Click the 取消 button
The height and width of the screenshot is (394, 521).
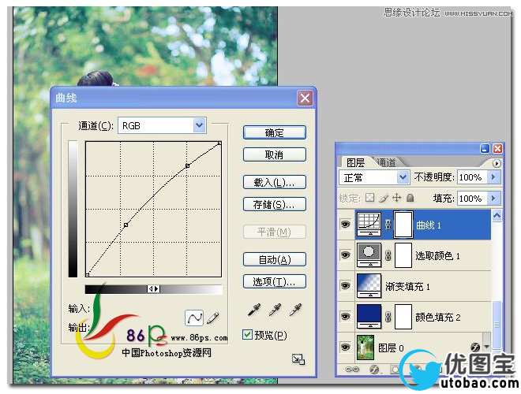click(275, 154)
